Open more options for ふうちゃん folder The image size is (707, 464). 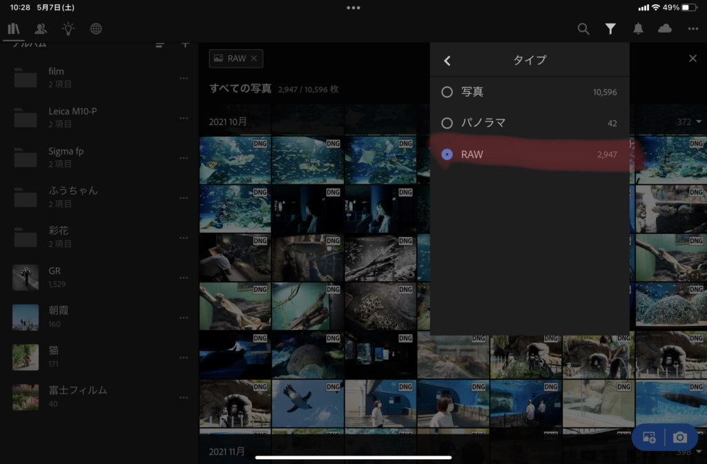coord(184,198)
